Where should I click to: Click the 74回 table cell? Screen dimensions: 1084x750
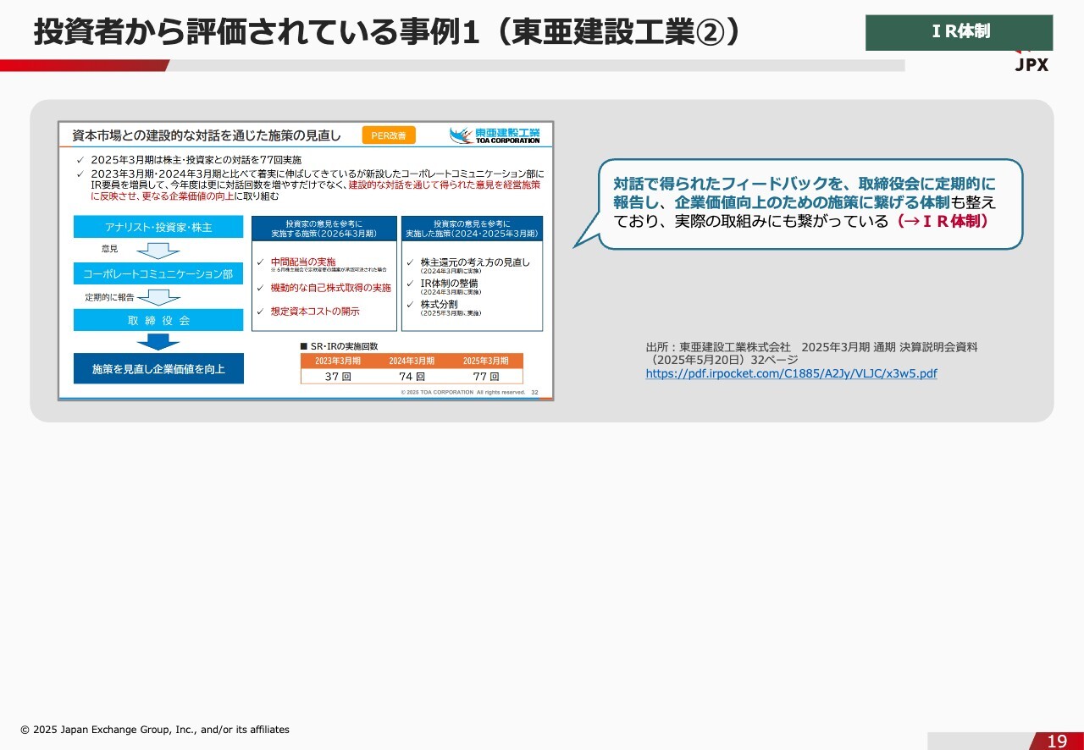(412, 377)
